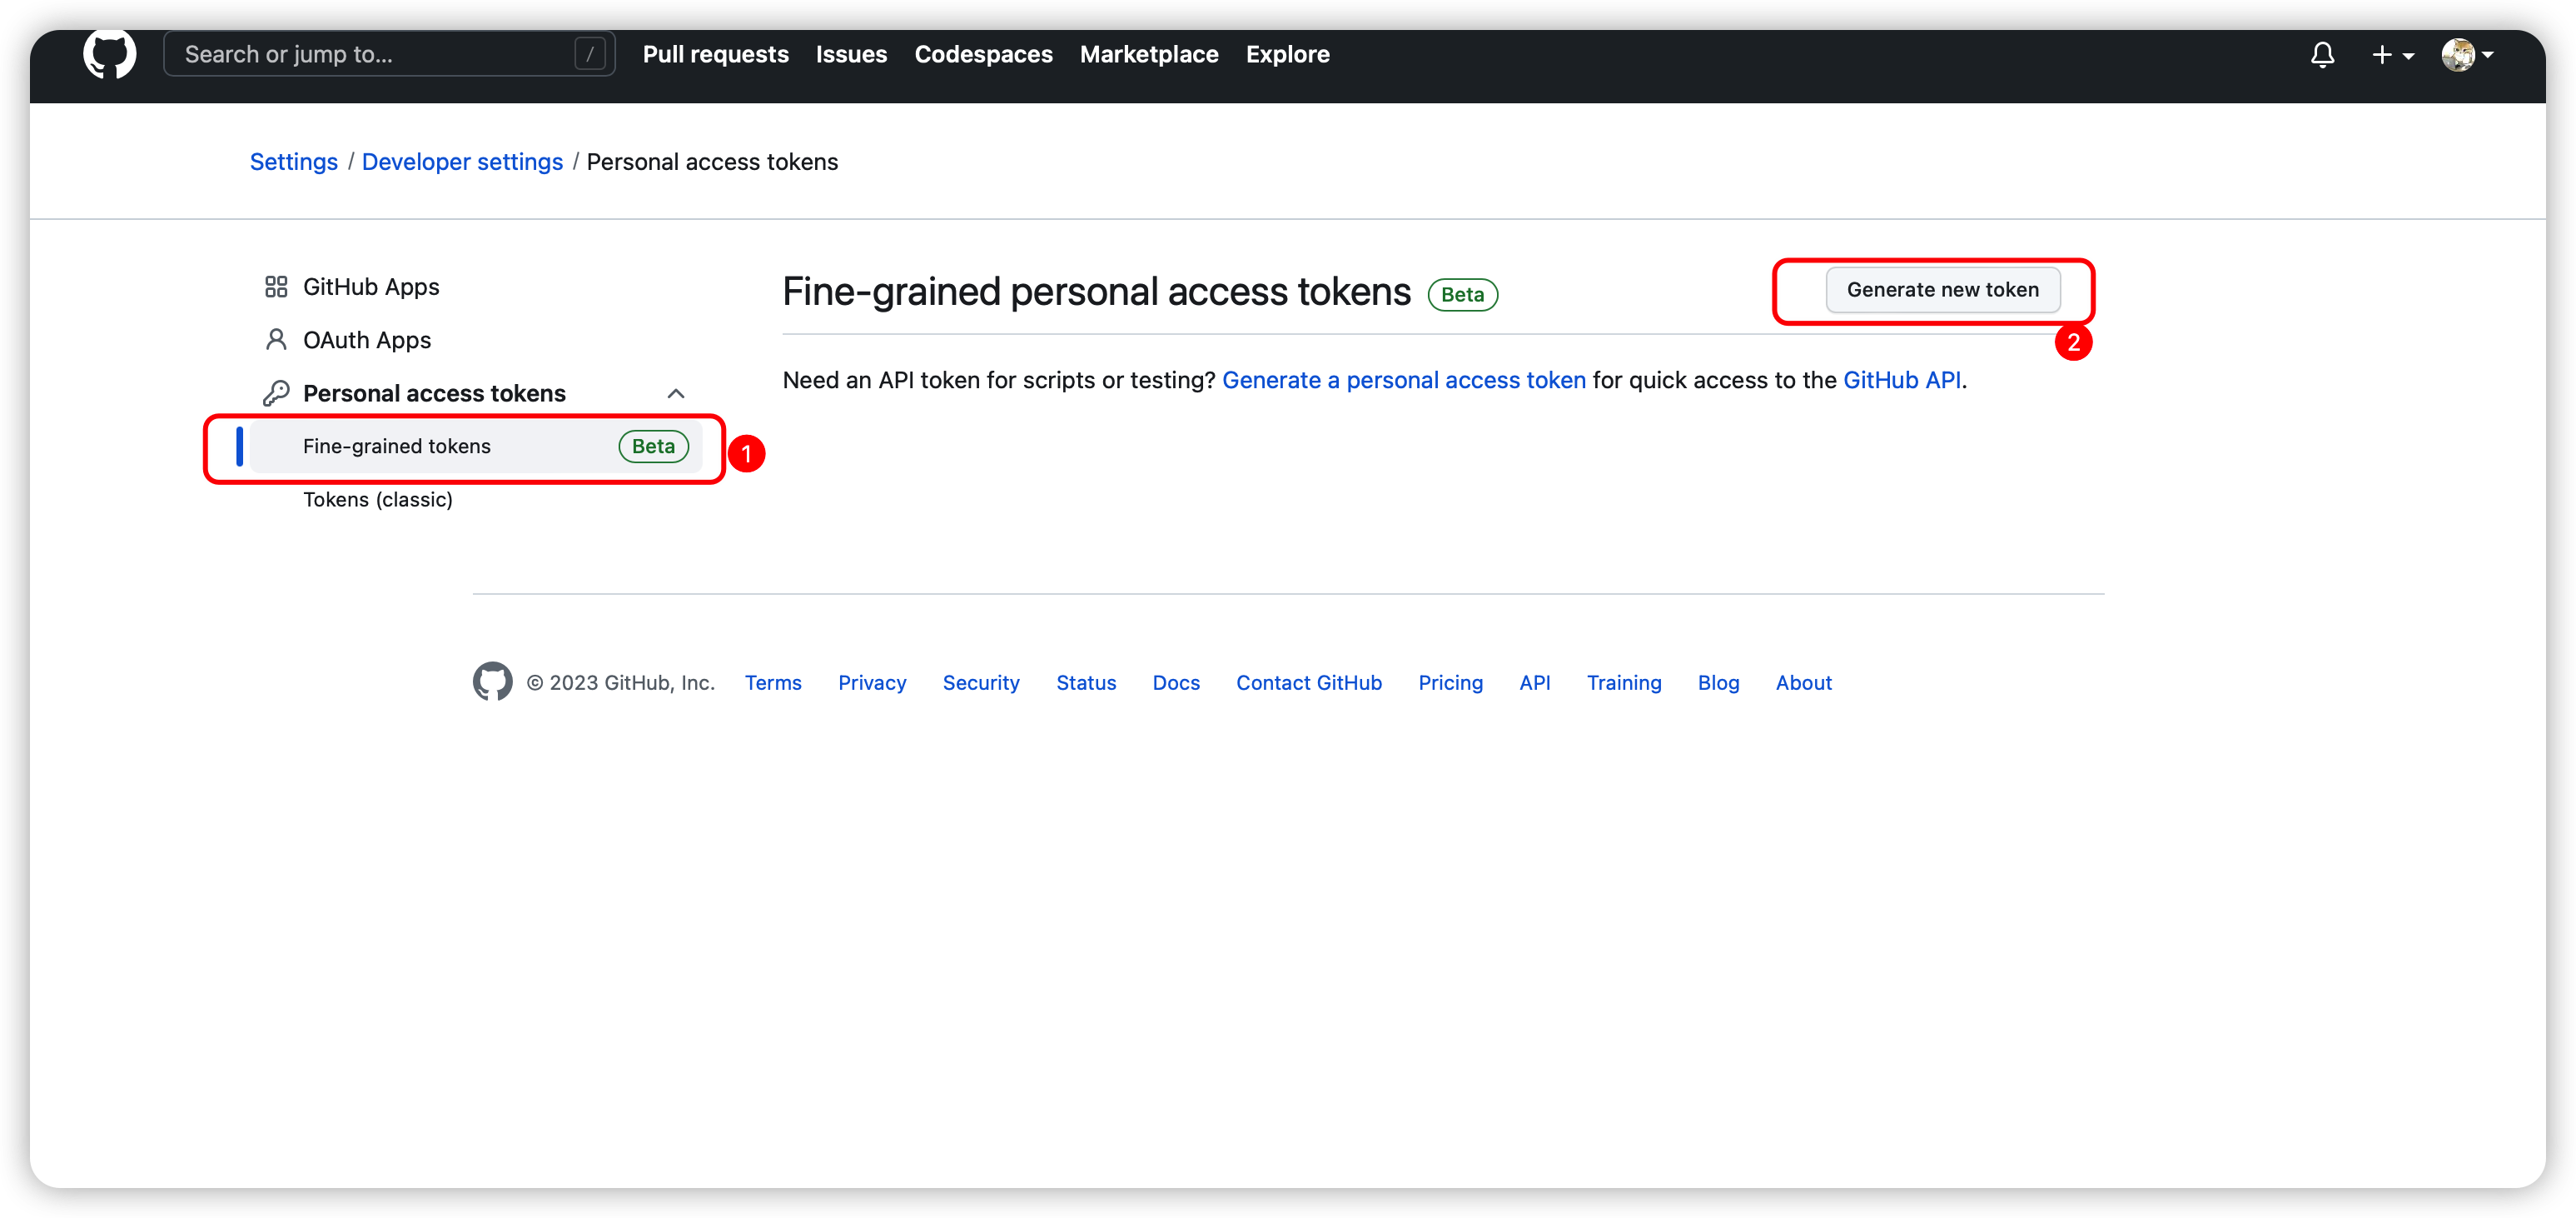Click the Developer settings breadcrumb
This screenshot has height=1218, width=2576.
462,162
